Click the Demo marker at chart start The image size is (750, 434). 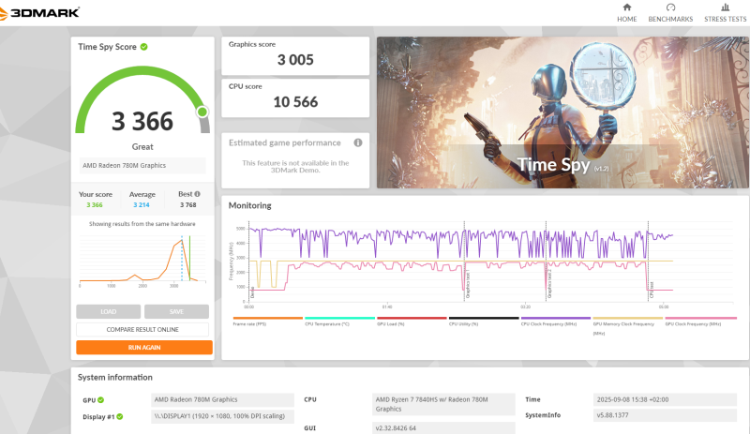252,292
